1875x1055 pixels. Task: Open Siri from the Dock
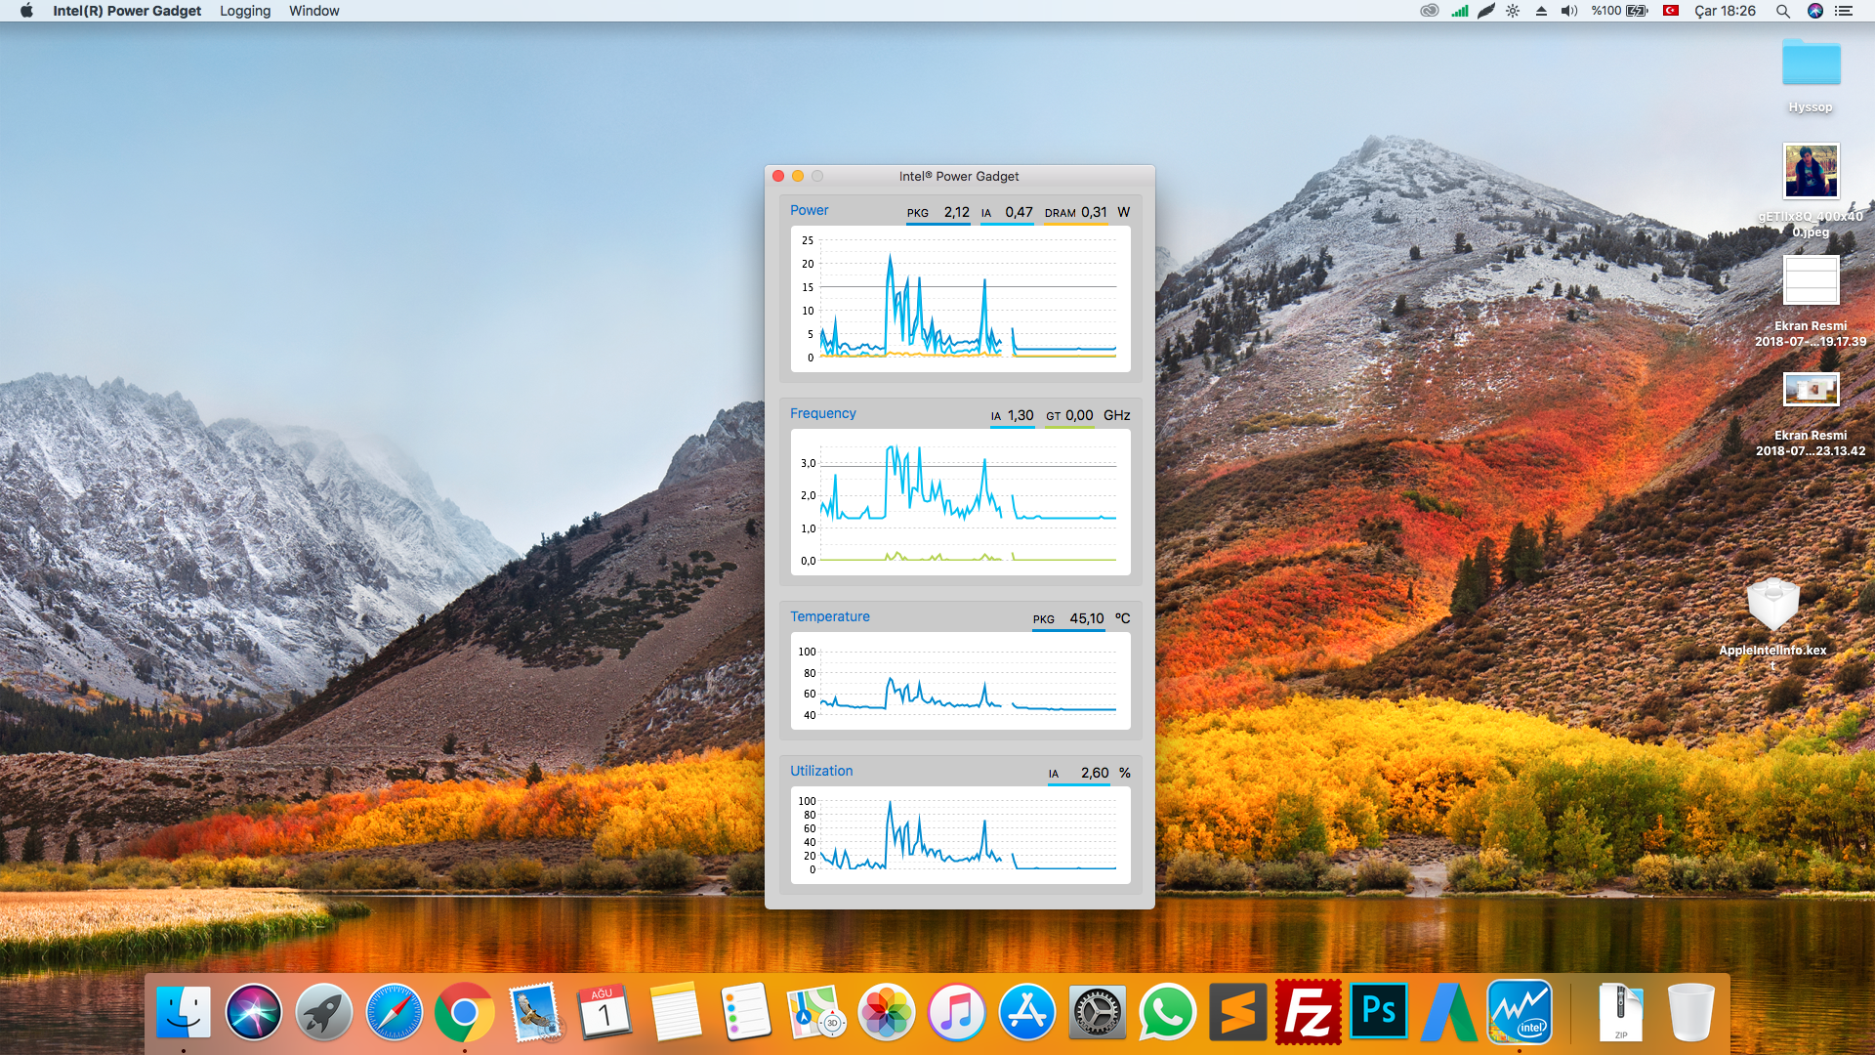click(x=253, y=1013)
